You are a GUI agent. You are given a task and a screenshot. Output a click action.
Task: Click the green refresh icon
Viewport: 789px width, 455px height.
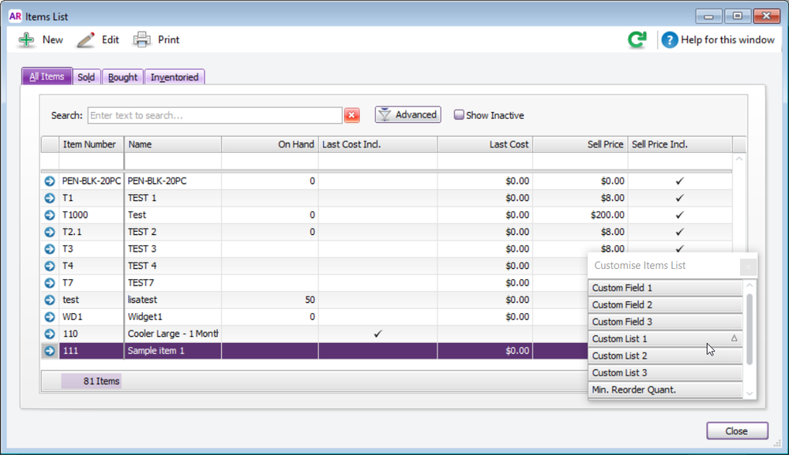(x=637, y=40)
